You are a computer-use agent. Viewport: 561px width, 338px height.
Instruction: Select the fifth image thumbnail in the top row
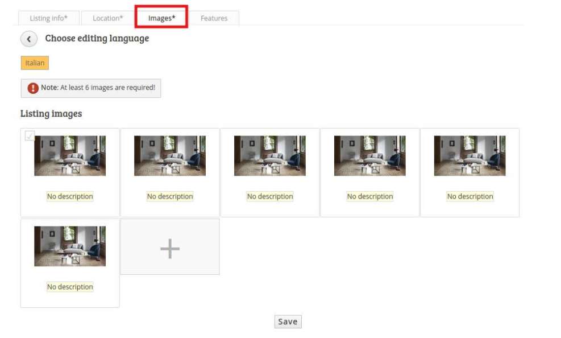click(469, 156)
